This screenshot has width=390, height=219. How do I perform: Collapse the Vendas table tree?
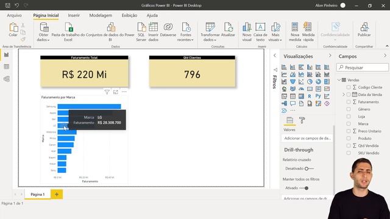tap(339, 80)
